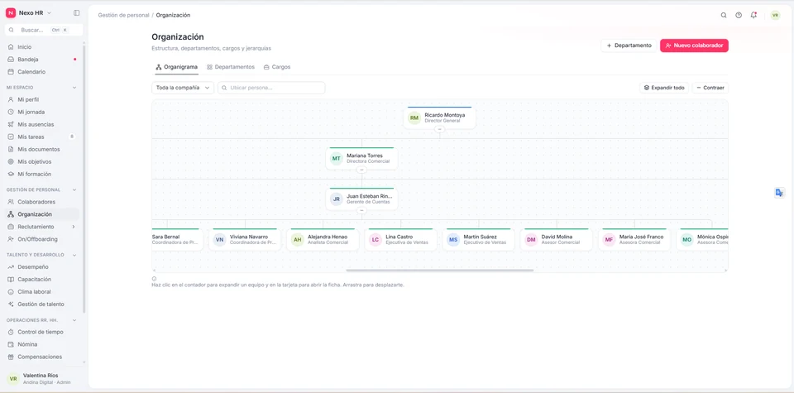Click the Clima laboral smiley icon
Screen dimensions: 794x393
click(11, 292)
